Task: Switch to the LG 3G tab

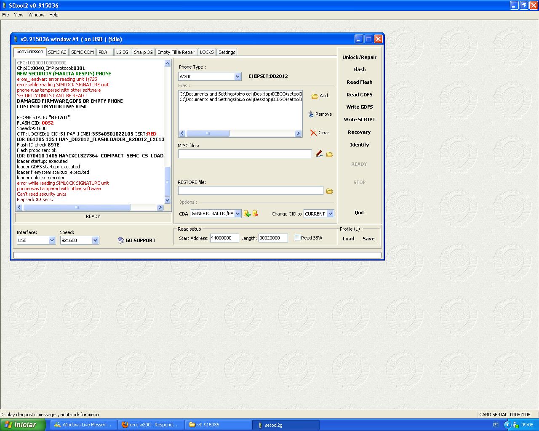Action: [x=122, y=52]
